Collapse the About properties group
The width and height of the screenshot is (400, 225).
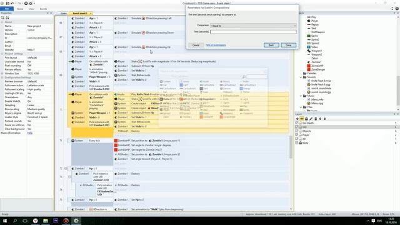pos(2,22)
